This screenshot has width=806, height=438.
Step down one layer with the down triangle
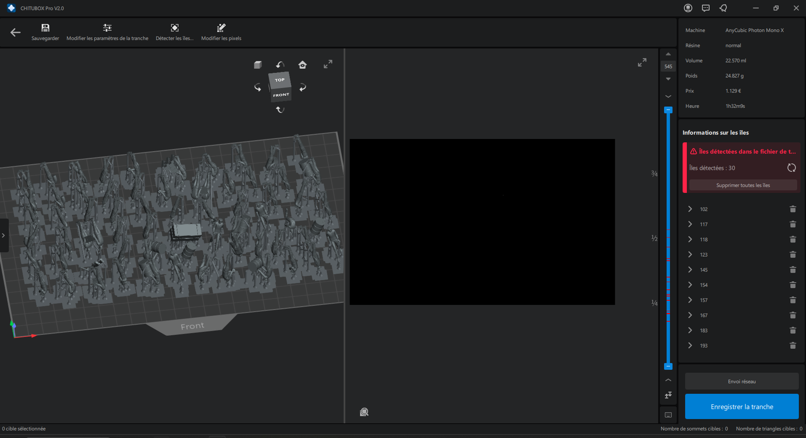click(668, 79)
